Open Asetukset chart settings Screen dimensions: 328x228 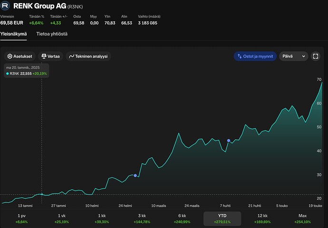20,56
